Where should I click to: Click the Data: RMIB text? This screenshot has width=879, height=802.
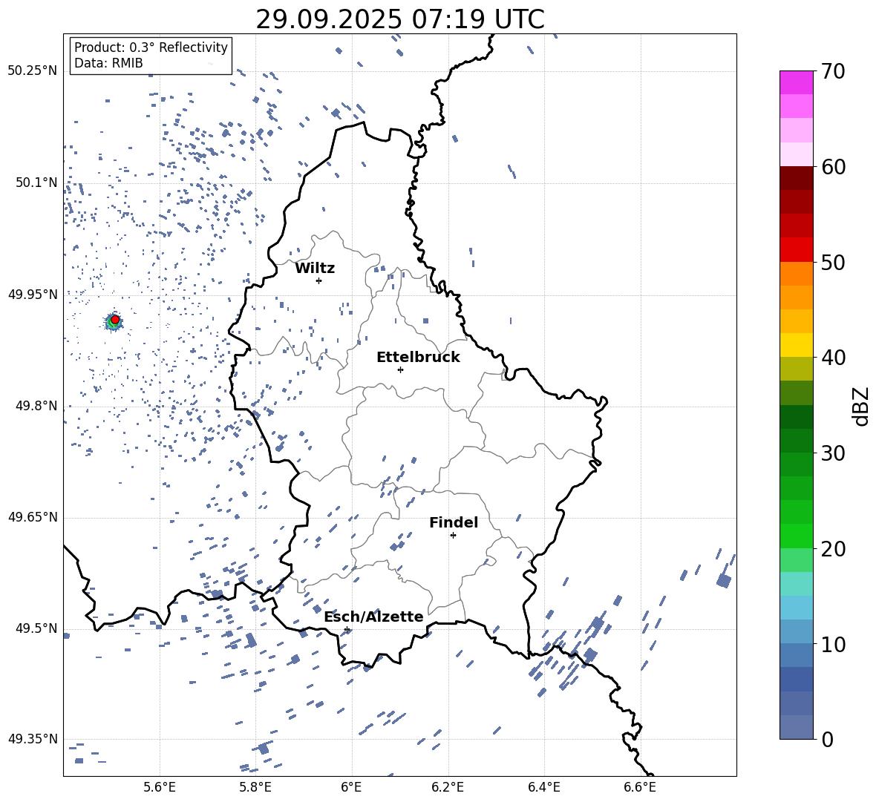[x=108, y=63]
